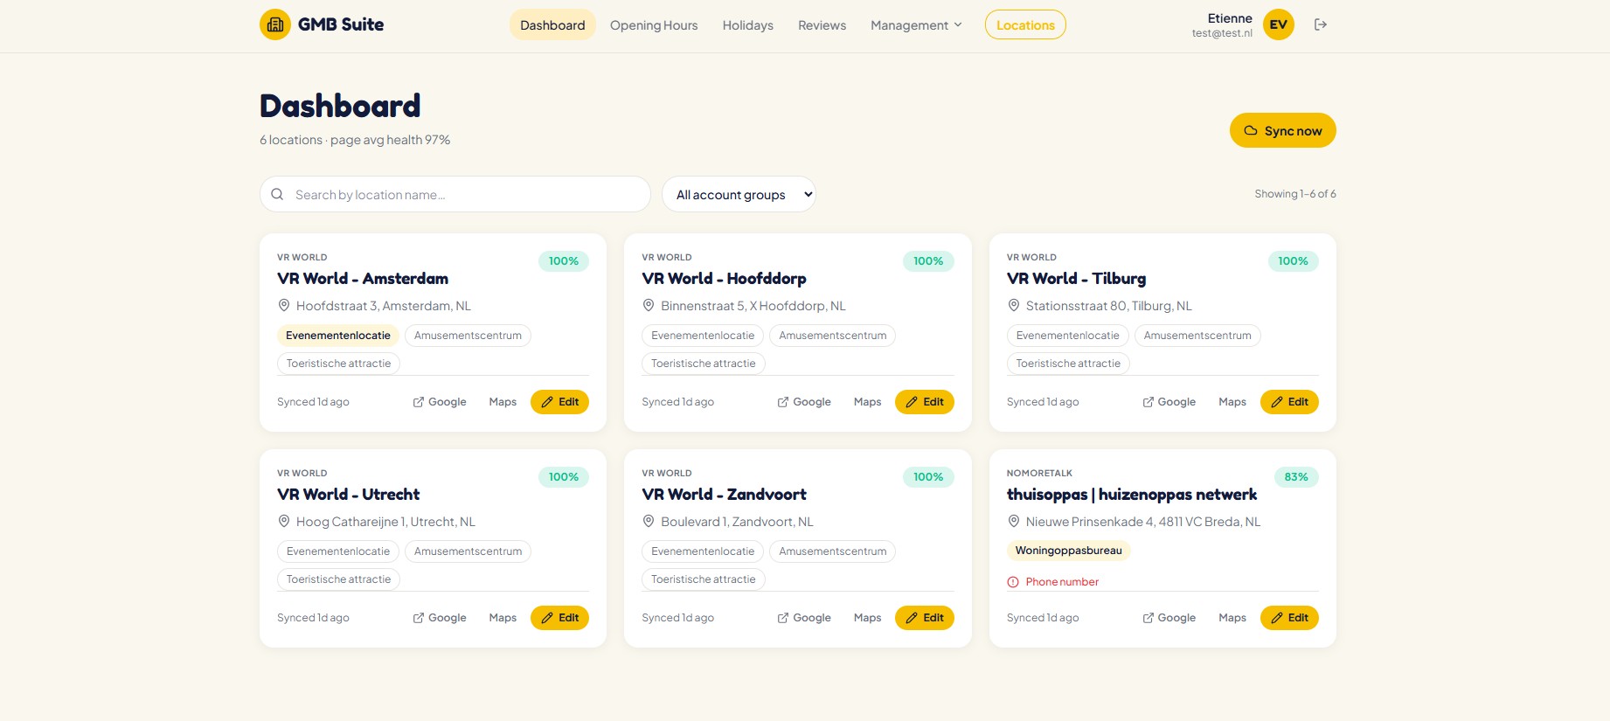Click the map pin icon on Hoofddorp card
The width and height of the screenshot is (1610, 721).
(x=649, y=305)
